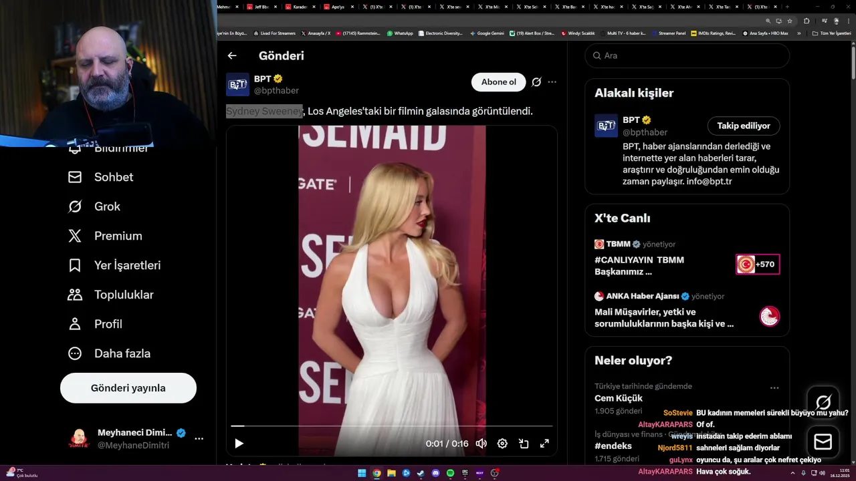Open Sohbet messages in the sidebar

pos(101,177)
